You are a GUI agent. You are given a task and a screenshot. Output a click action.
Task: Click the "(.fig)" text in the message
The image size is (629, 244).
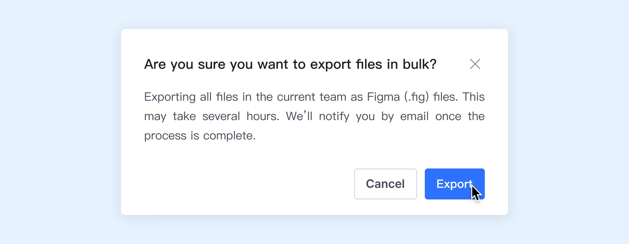(416, 97)
